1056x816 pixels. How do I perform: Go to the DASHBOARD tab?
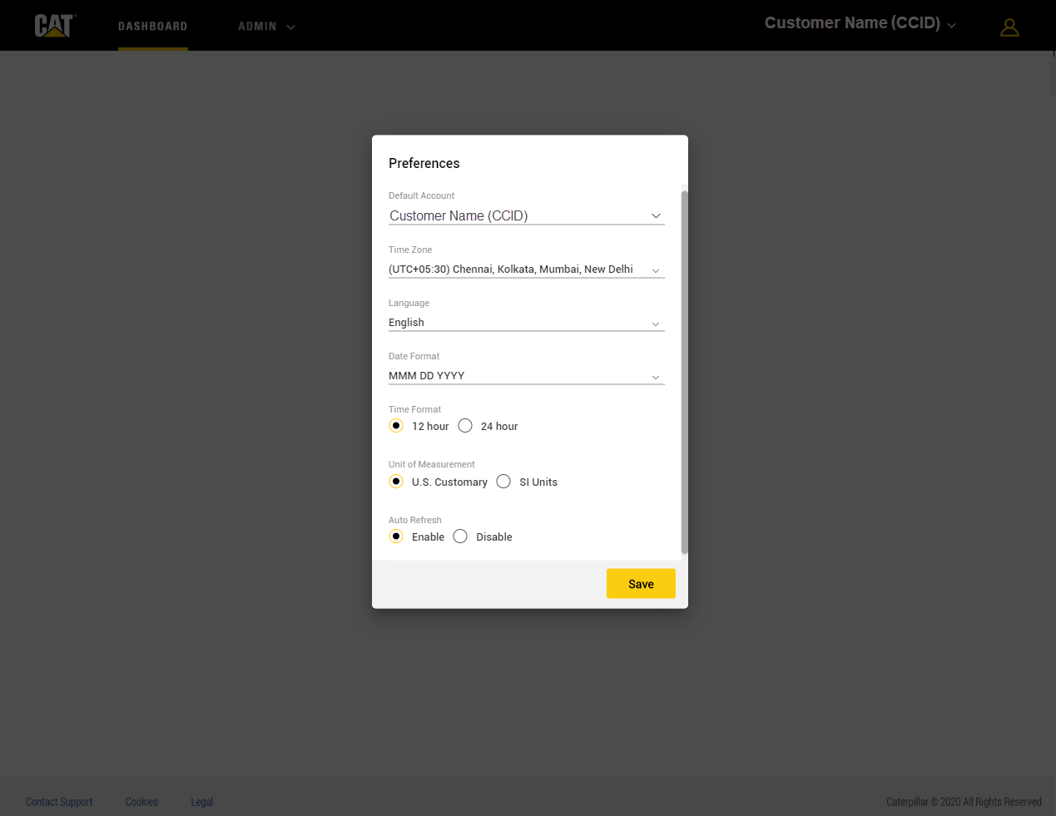click(x=152, y=27)
